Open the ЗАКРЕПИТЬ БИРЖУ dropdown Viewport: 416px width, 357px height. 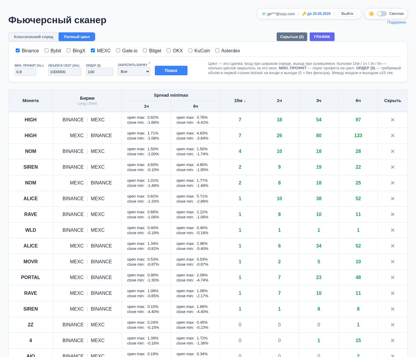point(134,71)
